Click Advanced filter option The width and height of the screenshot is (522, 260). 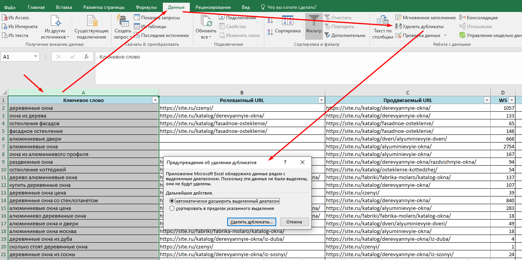click(345, 35)
